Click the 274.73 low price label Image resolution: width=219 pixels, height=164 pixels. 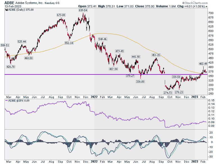(168, 93)
